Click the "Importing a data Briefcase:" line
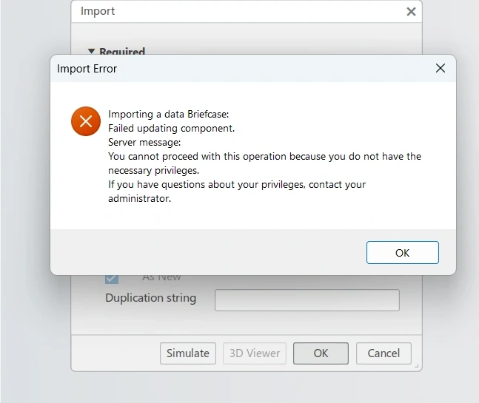Screen dimensions: 479x403 click(169, 114)
